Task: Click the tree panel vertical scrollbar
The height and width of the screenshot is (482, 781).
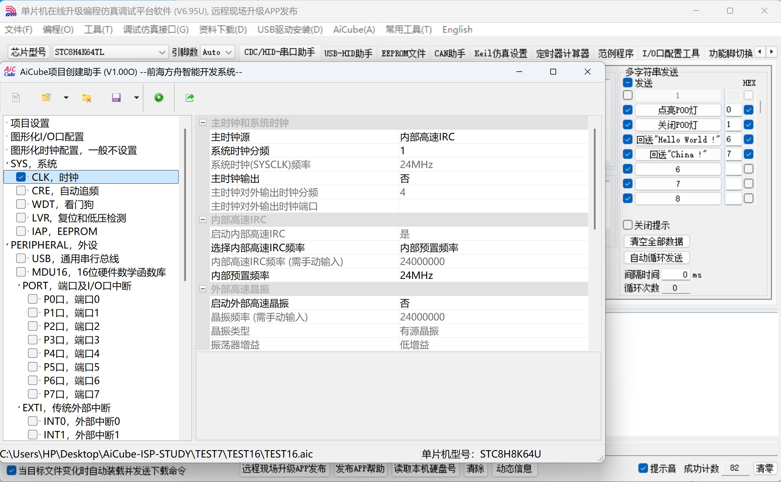Action: point(185,204)
